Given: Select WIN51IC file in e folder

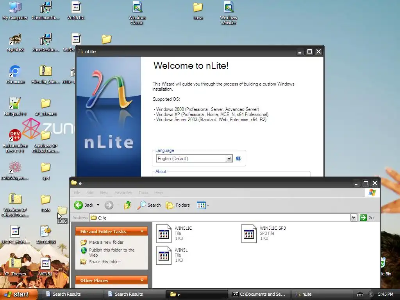Looking at the screenshot, I should [174, 233].
